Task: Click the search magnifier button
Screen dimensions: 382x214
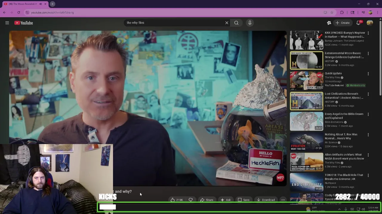Action: 236,23
